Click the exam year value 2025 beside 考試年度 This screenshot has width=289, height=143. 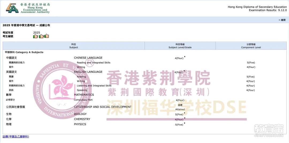tap(36, 33)
